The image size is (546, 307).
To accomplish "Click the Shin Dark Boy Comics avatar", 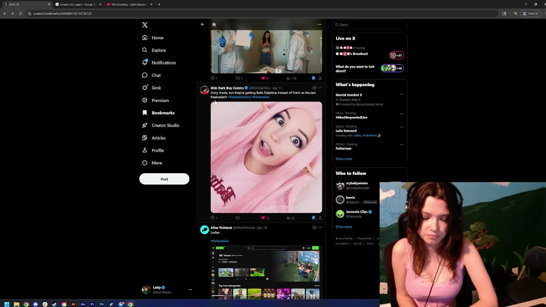I will pos(205,90).
